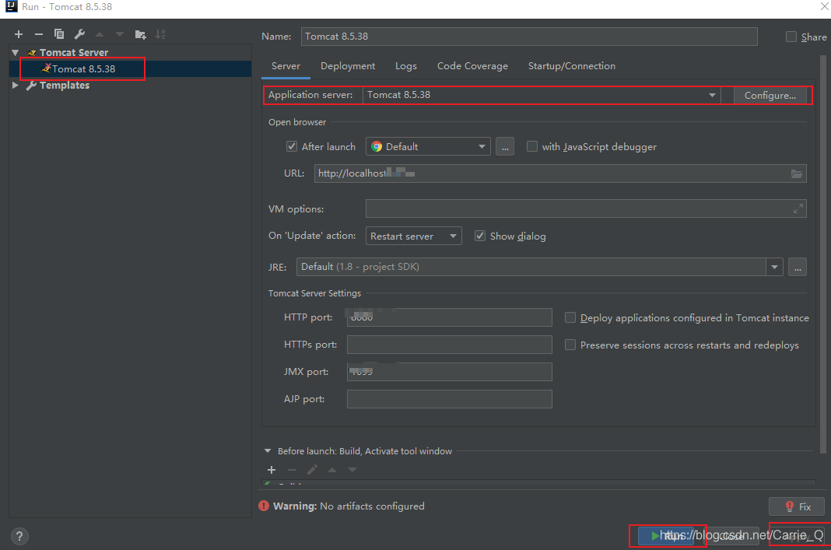Enable Preserve sessions across restarts checkbox
Image resolution: width=831 pixels, height=550 pixels.
click(x=570, y=345)
